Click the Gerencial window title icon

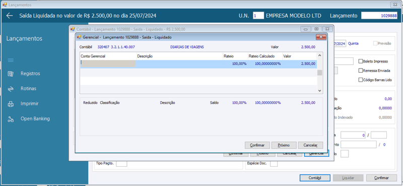pyautogui.click(x=79, y=37)
